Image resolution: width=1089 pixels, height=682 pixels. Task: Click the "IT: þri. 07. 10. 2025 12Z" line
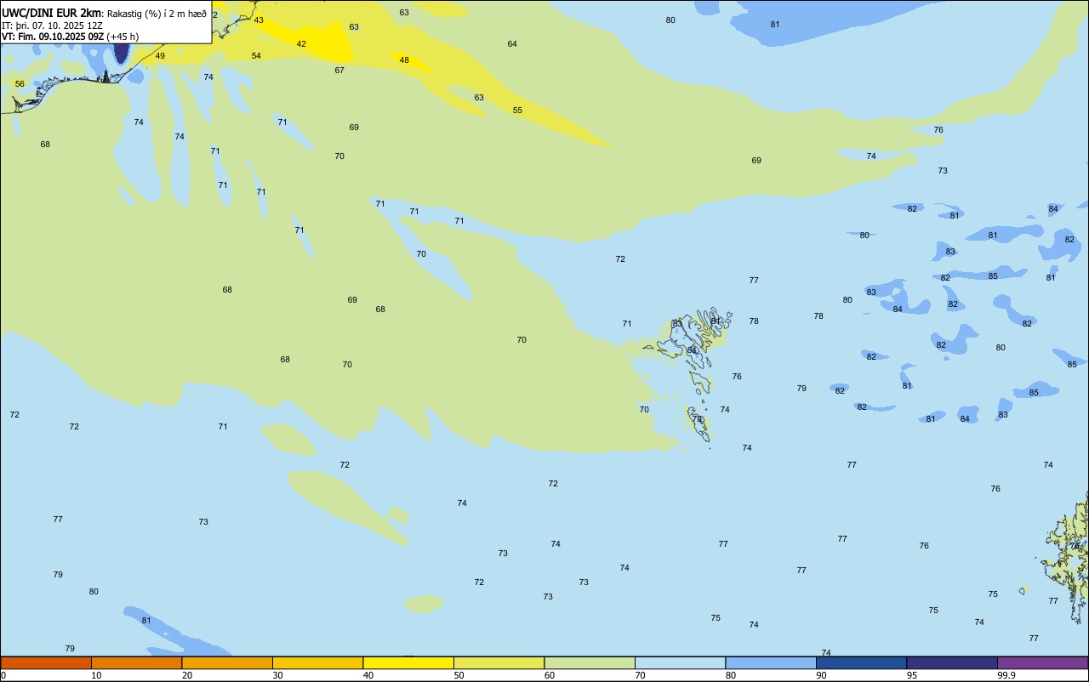[52, 25]
